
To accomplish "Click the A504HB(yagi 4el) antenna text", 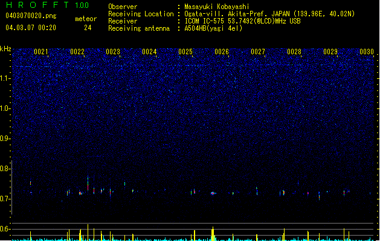I will (x=213, y=28).
